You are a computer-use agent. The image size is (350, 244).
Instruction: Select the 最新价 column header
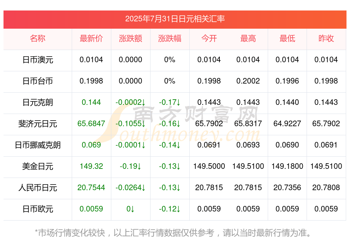pos(91,38)
